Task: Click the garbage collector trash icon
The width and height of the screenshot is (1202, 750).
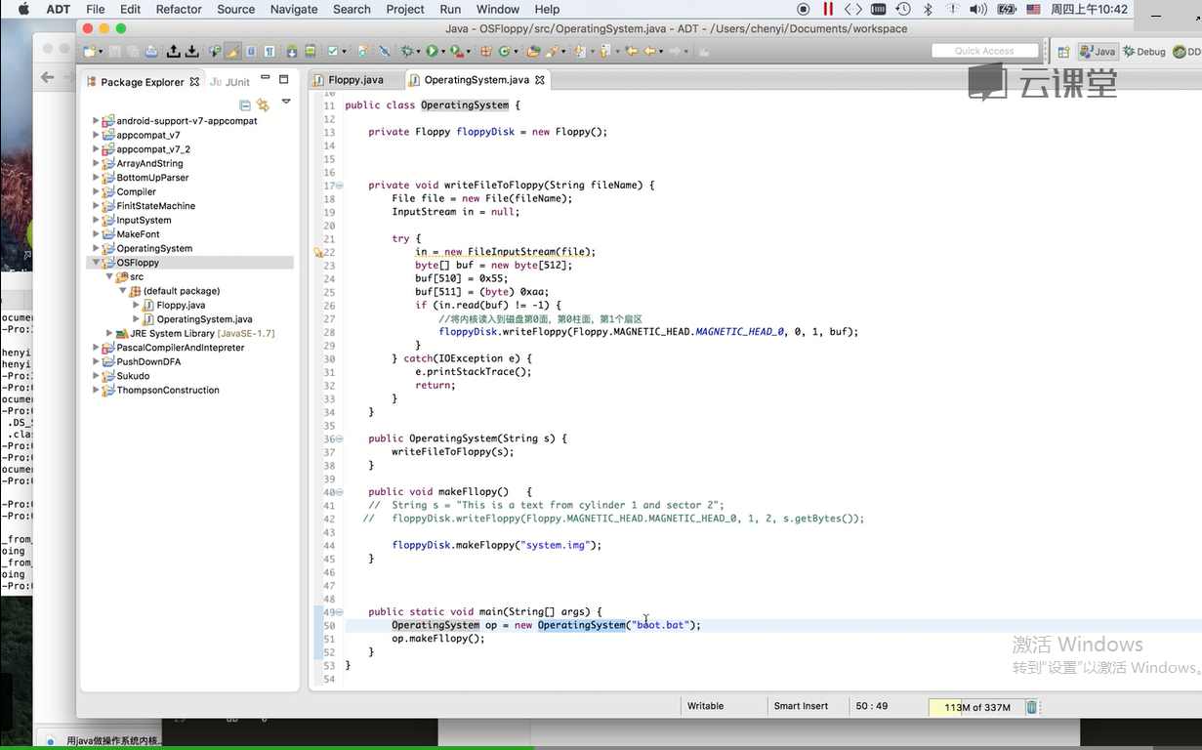Action: 1031,707
